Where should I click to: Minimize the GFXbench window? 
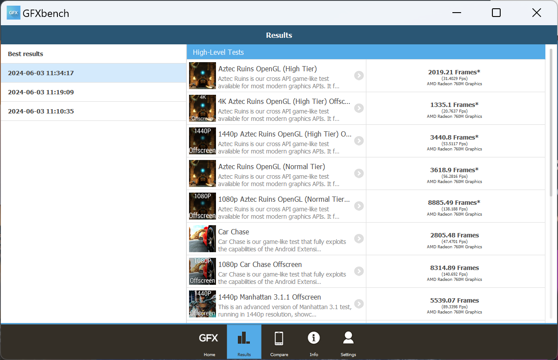pos(456,13)
